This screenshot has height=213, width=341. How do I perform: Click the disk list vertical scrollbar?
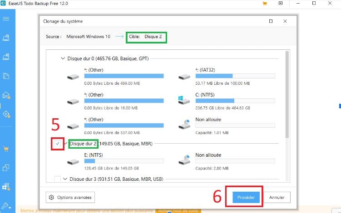pos(287,94)
